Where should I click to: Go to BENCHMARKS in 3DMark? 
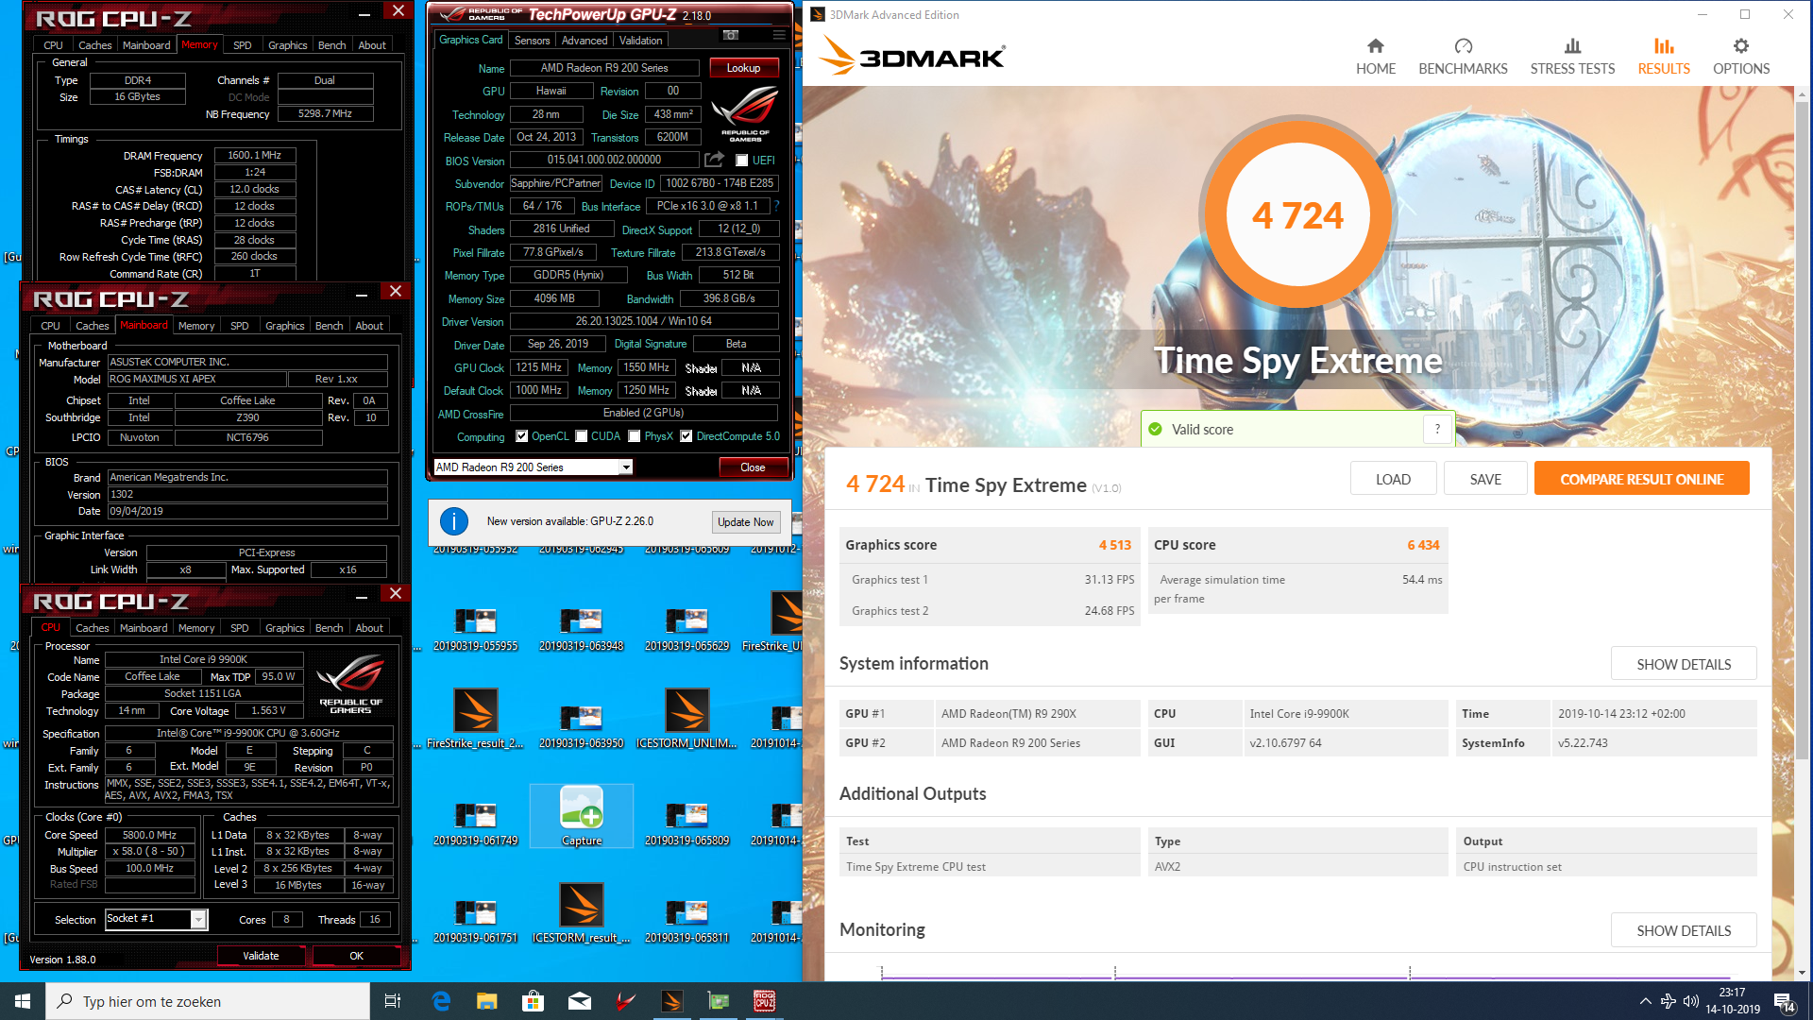[1463, 57]
